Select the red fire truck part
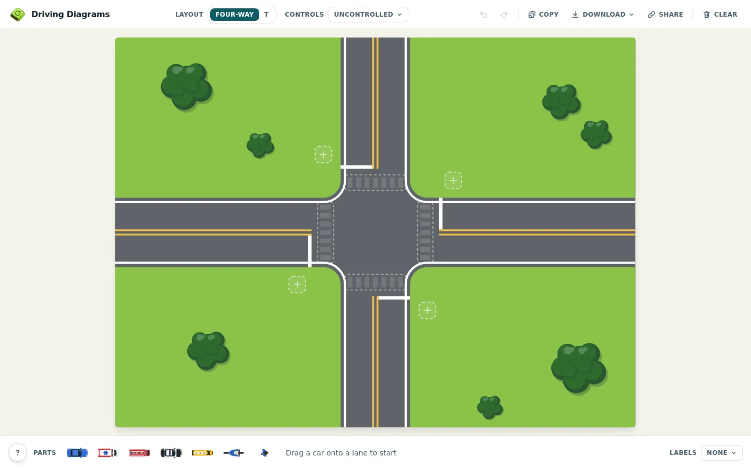 click(x=140, y=453)
